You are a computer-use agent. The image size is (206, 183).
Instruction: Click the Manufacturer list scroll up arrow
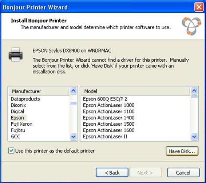(73, 91)
